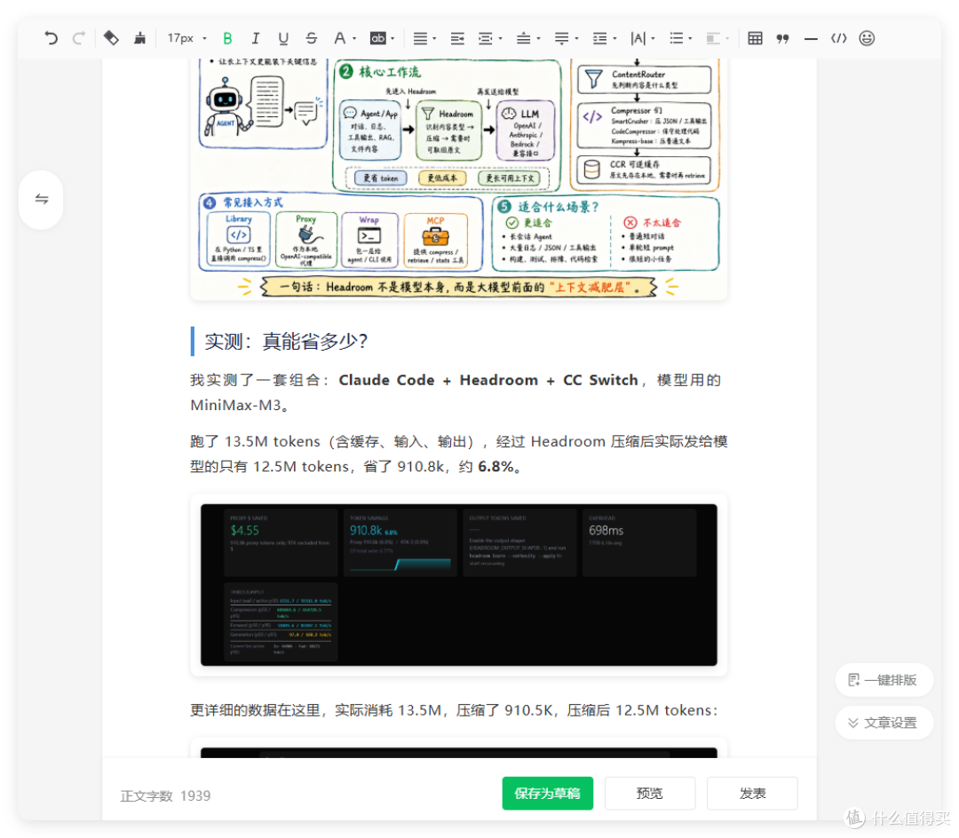Expand the line spacing arrow
Image resolution: width=959 pixels, height=838 pixels.
coord(614,38)
